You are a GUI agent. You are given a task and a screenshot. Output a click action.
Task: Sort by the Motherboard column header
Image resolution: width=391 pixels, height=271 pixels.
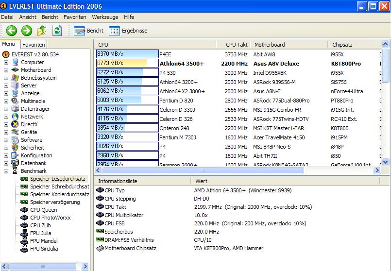tap(289, 45)
